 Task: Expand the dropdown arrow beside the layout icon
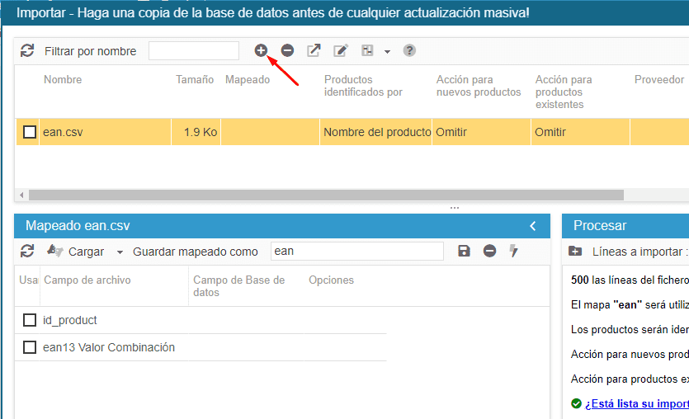tap(387, 52)
